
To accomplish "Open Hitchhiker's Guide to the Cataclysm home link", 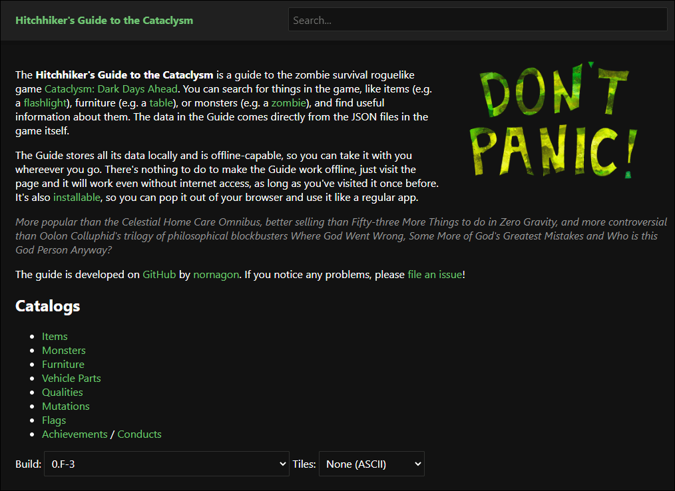I will tap(104, 20).
